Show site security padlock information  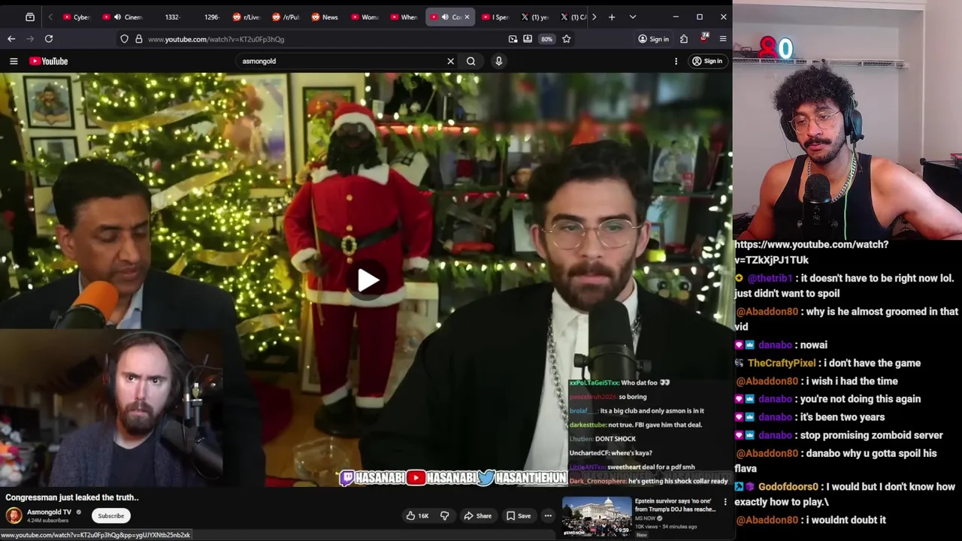(138, 39)
